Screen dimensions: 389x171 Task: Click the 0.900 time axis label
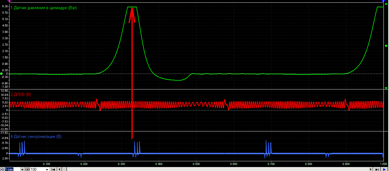(346, 164)
